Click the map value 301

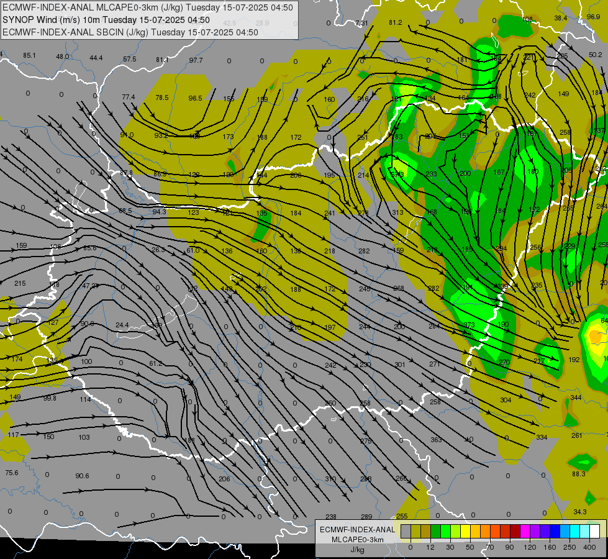coord(400,365)
